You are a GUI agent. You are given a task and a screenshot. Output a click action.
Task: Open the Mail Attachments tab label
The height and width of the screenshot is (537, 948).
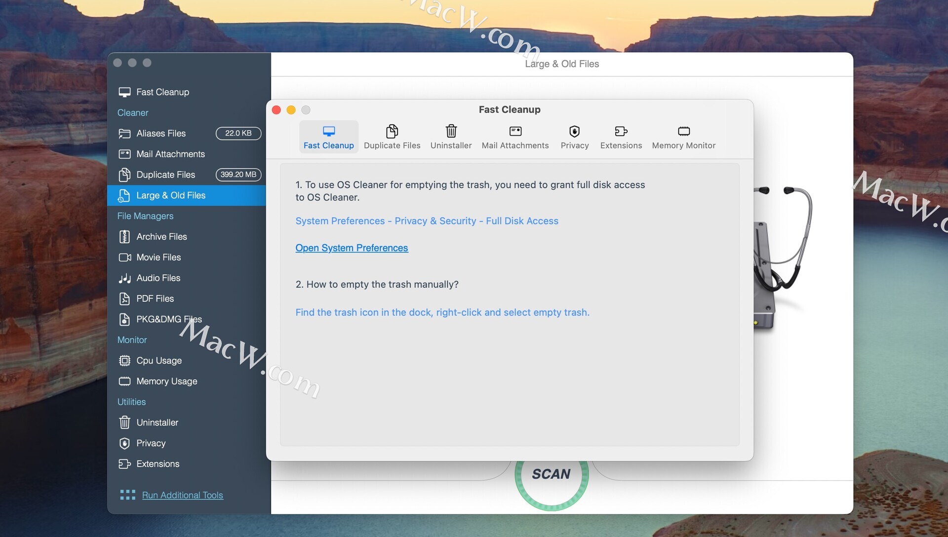pyautogui.click(x=515, y=145)
